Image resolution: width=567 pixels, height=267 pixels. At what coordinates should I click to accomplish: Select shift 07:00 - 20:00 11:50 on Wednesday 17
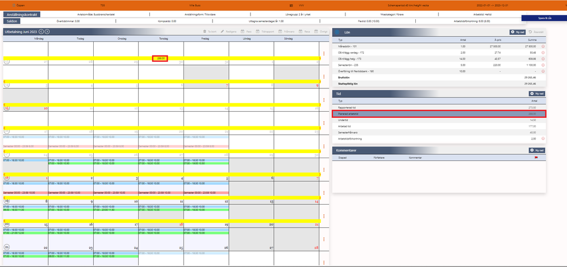[116, 210]
